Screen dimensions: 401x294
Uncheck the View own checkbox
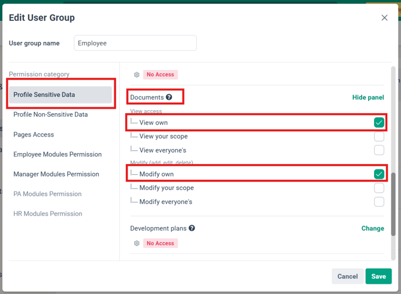pos(379,122)
